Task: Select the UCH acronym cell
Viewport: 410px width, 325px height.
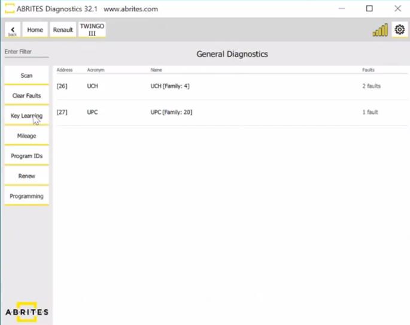Action: click(93, 86)
